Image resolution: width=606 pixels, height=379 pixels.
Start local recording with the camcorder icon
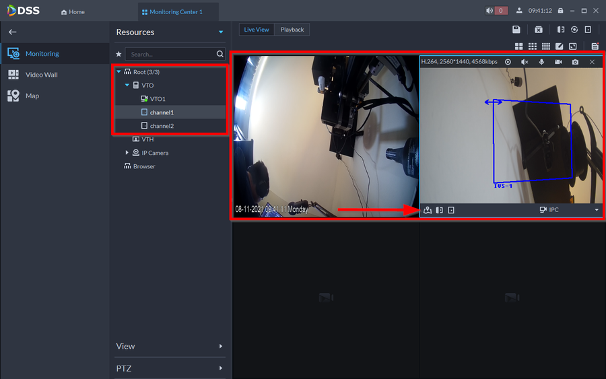pyautogui.click(x=558, y=62)
